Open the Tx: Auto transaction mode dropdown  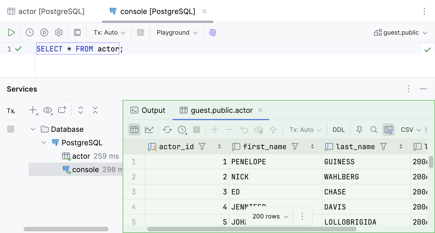tap(109, 32)
